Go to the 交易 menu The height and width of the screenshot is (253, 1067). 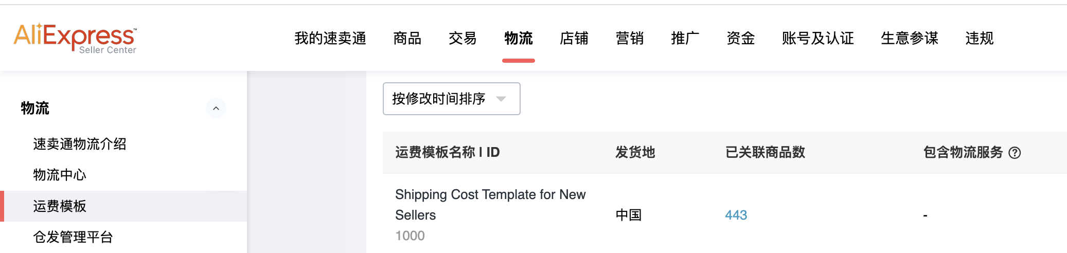463,38
